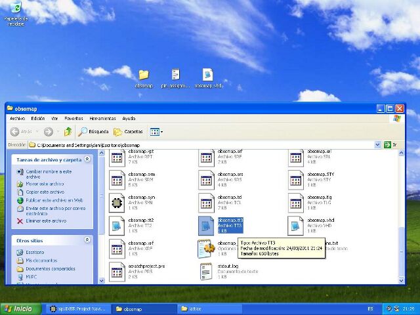The image size is (420, 315).
Task: Select the obsomap.srs file icon
Action: [207, 180]
